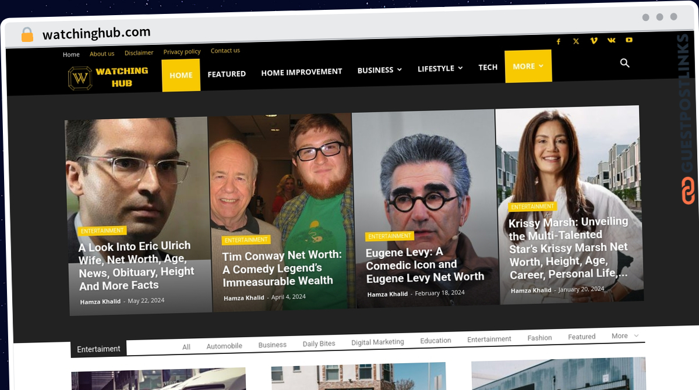Click the Entertainment tag on the Tim Conway card
The width and height of the screenshot is (699, 390).
[x=246, y=240]
